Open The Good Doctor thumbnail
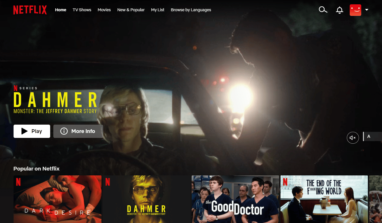 click(x=235, y=199)
